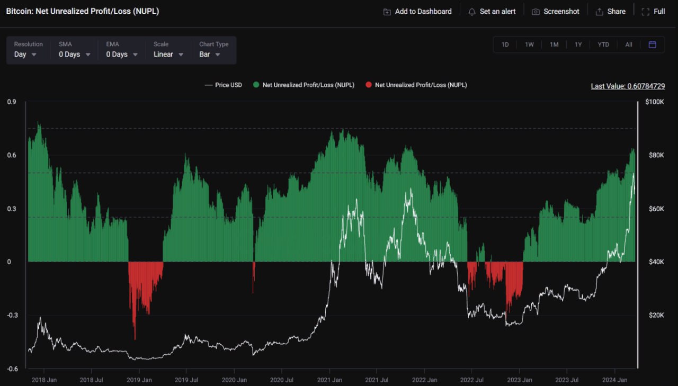Viewport: 678px width, 386px height.
Task: Click the 2018 Jan x-axis label
Action: click(x=44, y=380)
